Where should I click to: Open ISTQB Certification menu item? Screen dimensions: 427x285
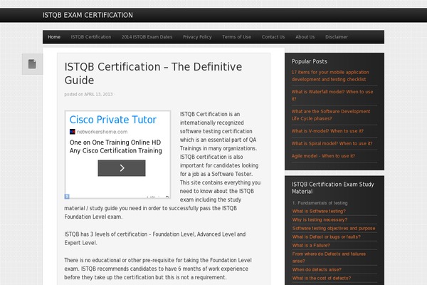[91, 37]
